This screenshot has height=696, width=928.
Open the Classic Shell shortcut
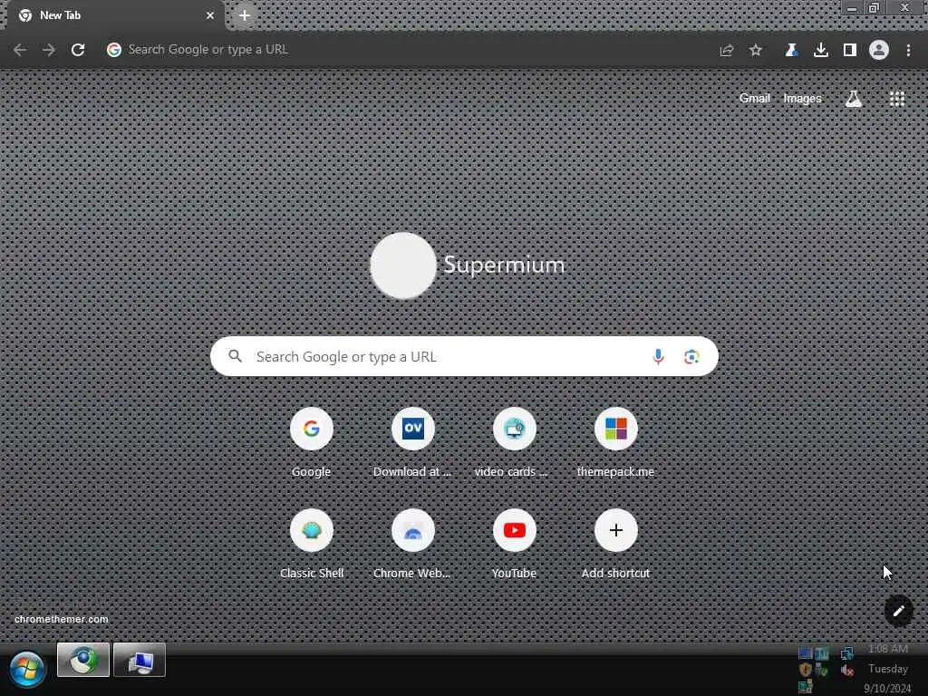click(x=312, y=544)
